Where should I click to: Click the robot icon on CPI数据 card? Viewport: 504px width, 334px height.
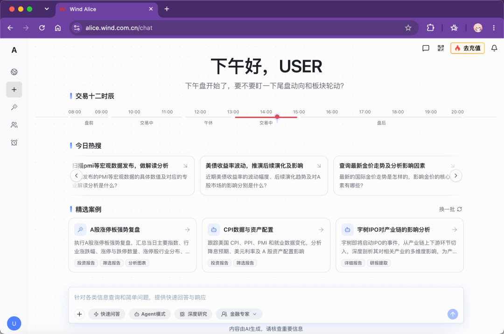(x=214, y=230)
